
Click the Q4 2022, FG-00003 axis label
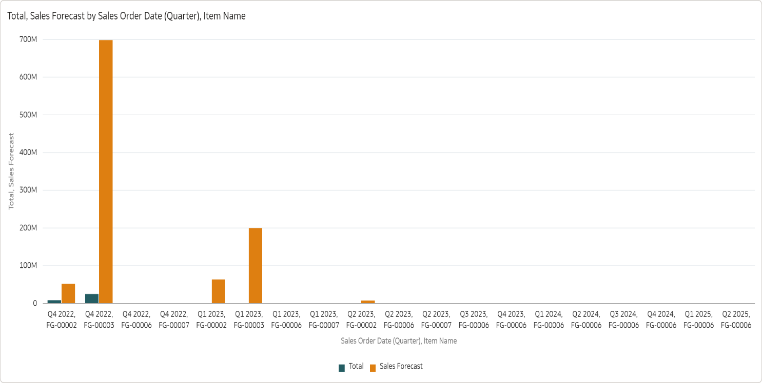(99, 320)
